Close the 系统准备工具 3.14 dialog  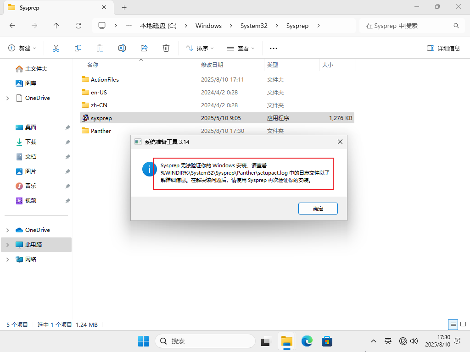point(340,142)
